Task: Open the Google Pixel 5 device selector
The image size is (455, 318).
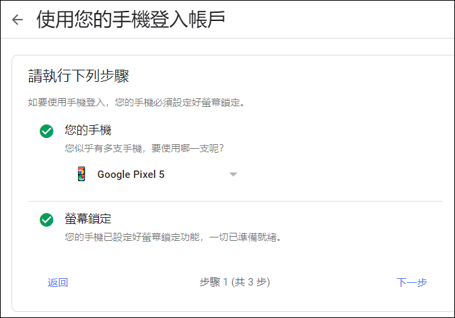Action: [x=157, y=174]
